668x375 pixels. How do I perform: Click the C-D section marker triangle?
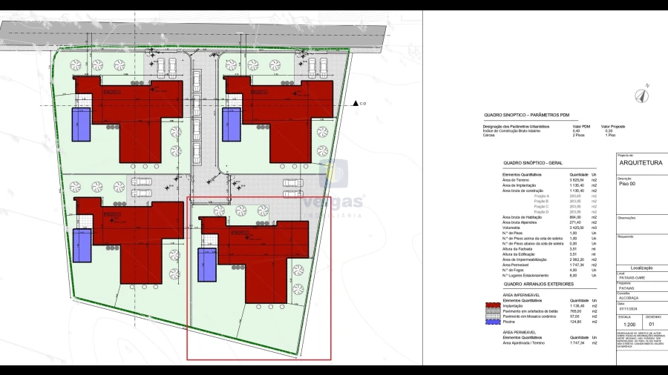(356, 104)
